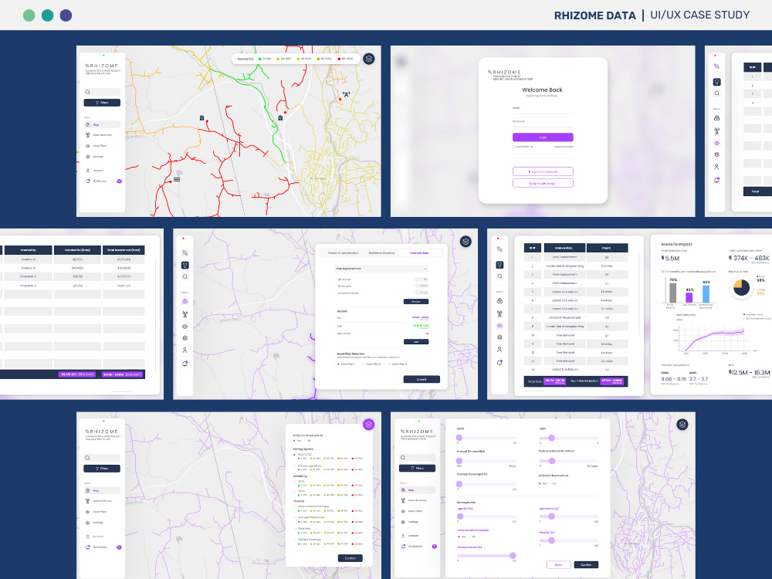Click the transmission tower marker on the poverty map
Screen dimensions: 772x579
[x=346, y=93]
